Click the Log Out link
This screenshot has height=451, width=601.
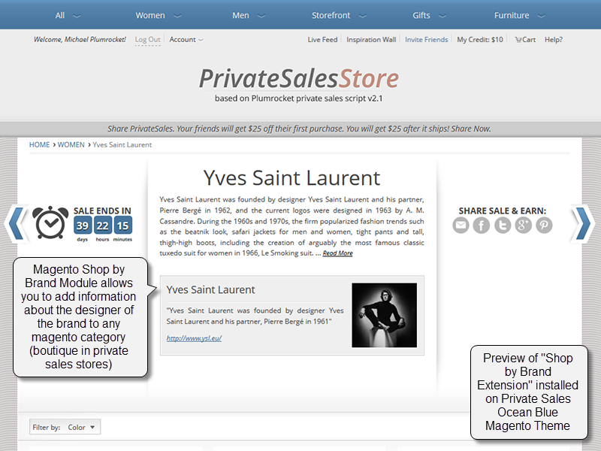pos(147,39)
